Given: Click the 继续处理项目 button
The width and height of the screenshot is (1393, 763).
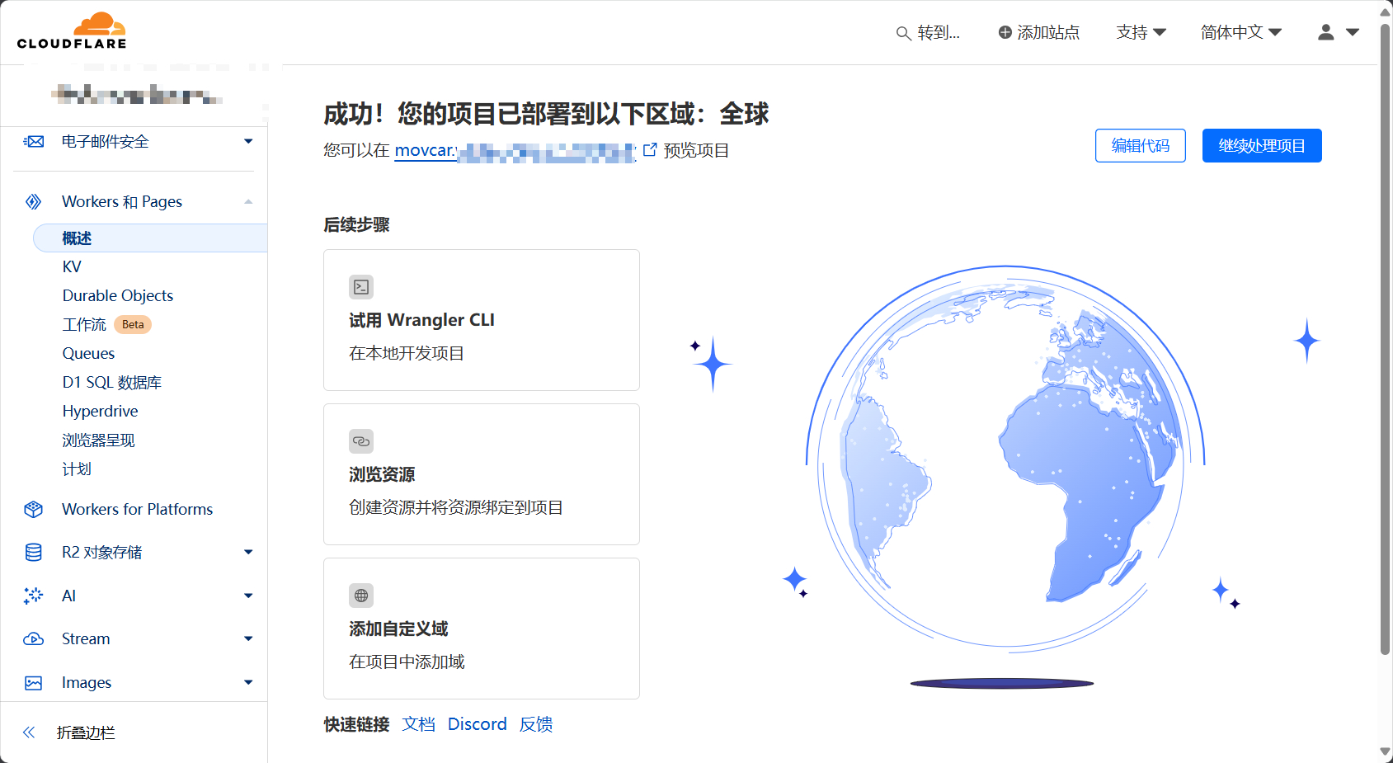Looking at the screenshot, I should (1261, 145).
